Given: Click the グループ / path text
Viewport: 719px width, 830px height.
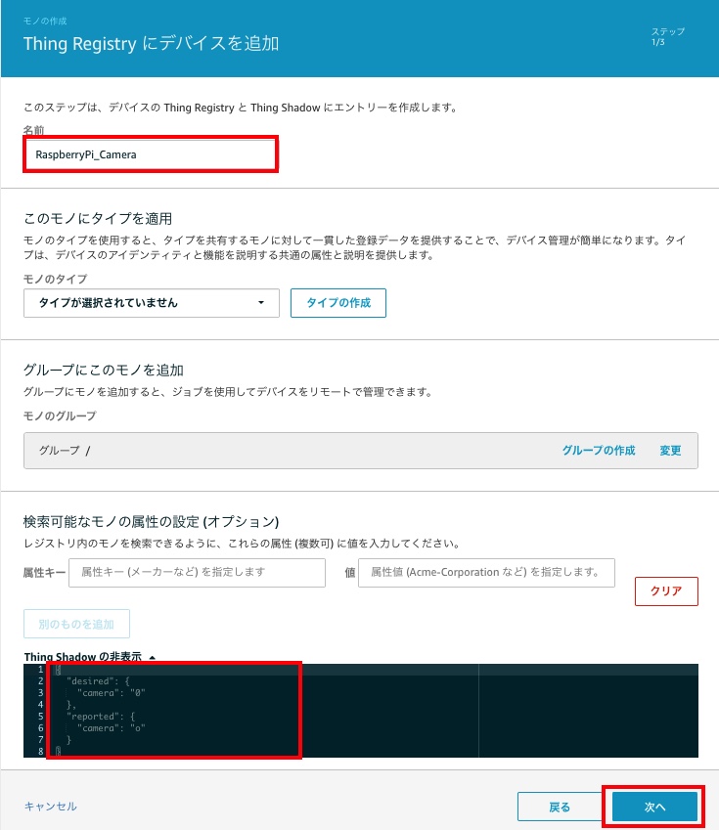Looking at the screenshot, I should [x=65, y=451].
